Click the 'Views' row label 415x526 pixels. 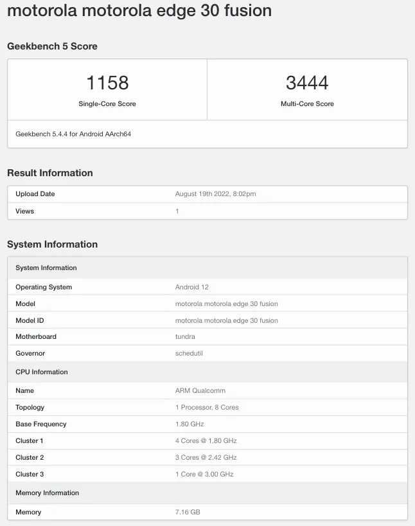(25, 212)
